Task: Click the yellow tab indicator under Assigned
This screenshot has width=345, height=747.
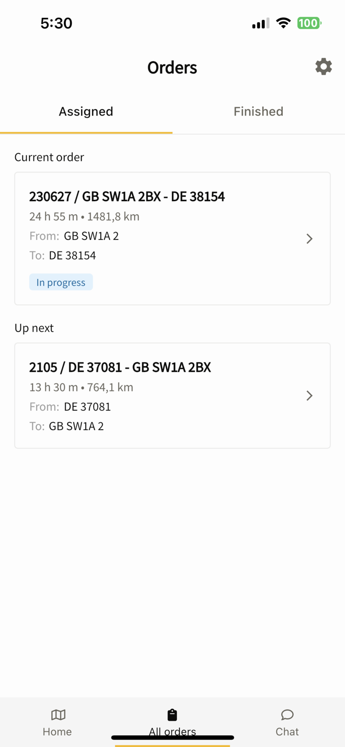Action: click(85, 132)
